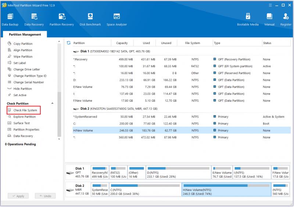Click the Disk 2 KINGSTON header row
This screenshot has height=207, width=294.
[x=182, y=109]
